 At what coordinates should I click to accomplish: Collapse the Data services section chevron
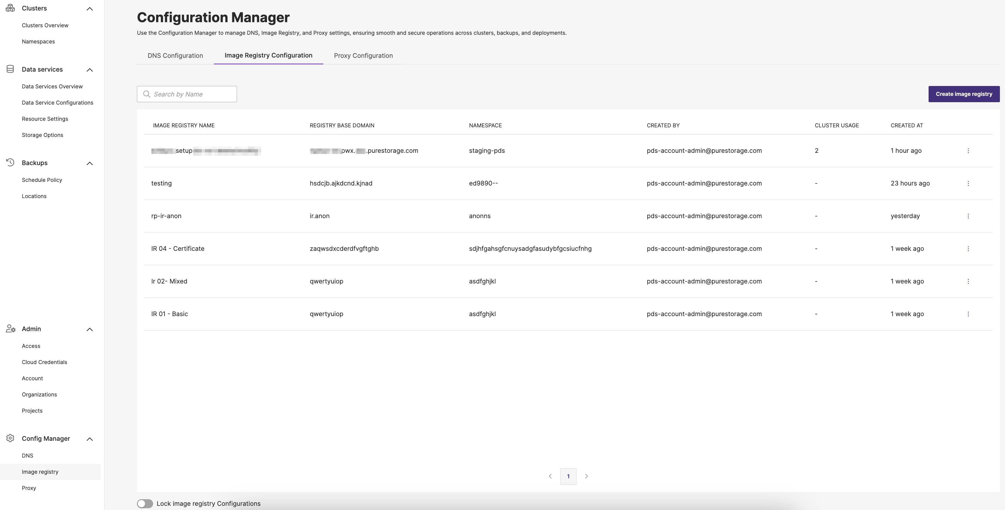(x=90, y=70)
